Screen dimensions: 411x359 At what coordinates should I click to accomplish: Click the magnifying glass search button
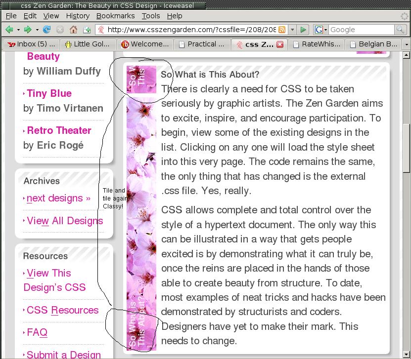400,30
